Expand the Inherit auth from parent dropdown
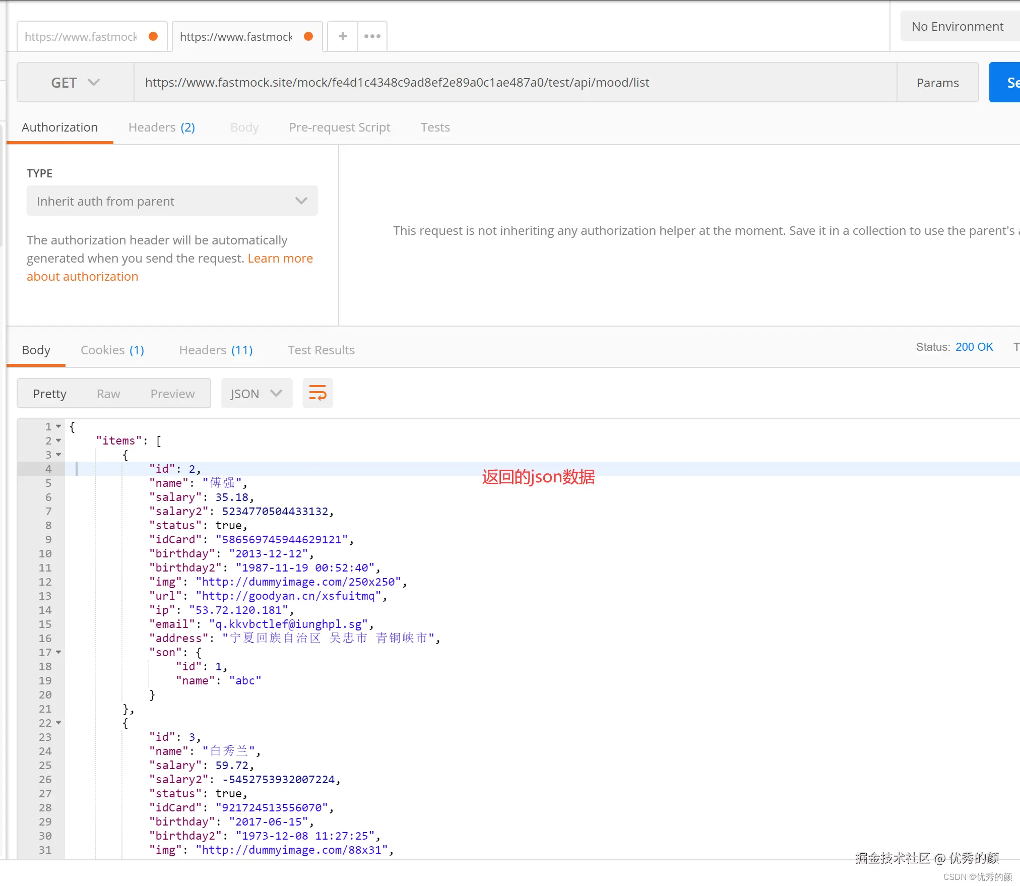The height and width of the screenshot is (886, 1020). pos(172,201)
